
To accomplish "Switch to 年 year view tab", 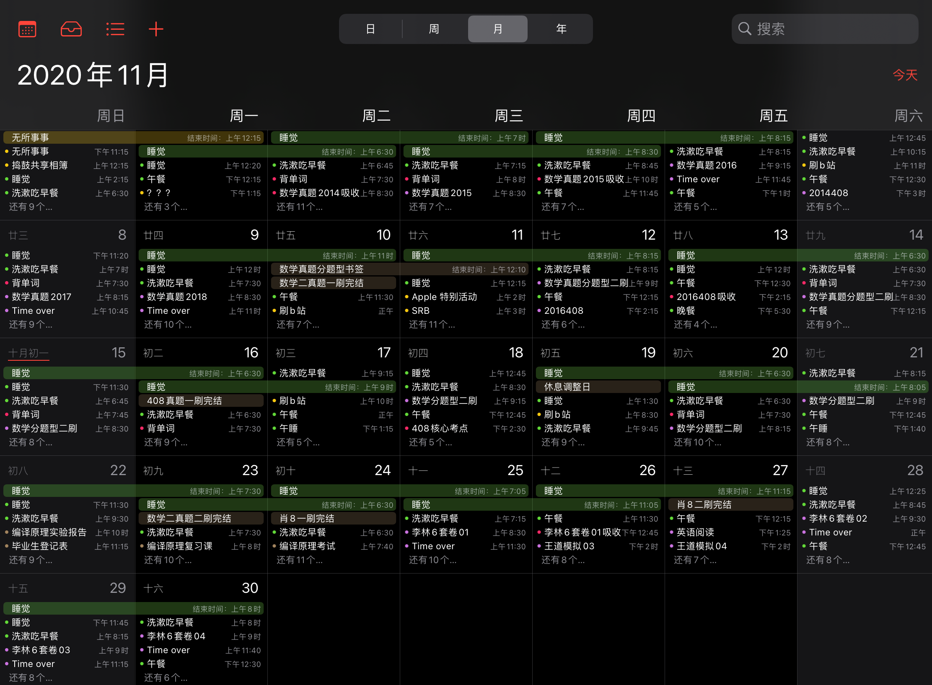I will pyautogui.click(x=561, y=29).
